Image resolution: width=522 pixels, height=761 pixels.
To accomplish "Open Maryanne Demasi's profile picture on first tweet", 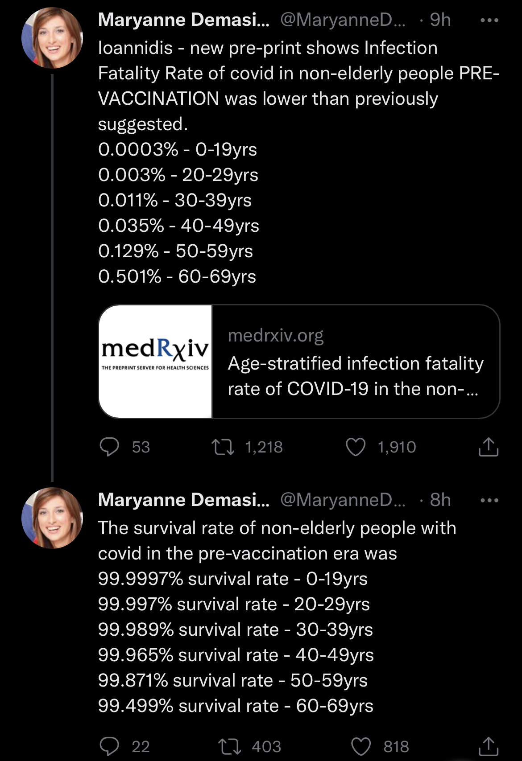I will (52, 38).
